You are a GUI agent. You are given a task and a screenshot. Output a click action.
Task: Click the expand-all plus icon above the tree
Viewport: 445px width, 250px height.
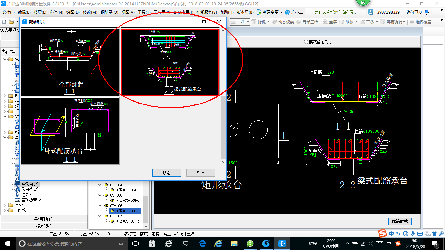(x=5, y=51)
